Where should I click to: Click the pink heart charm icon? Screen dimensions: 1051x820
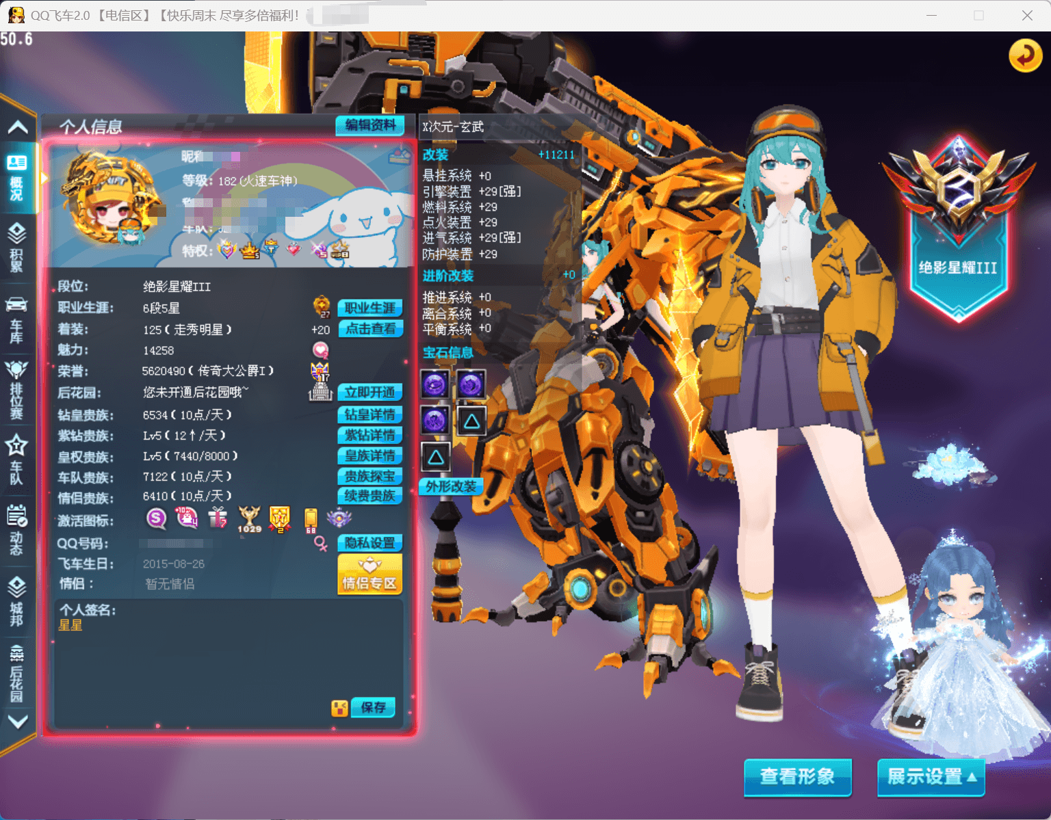tap(320, 350)
